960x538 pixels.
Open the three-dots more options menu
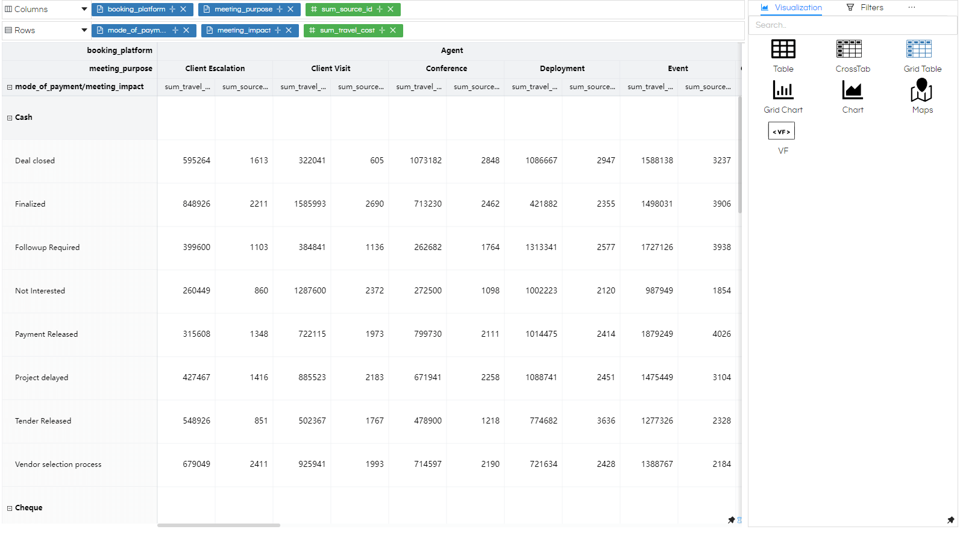[x=912, y=7]
